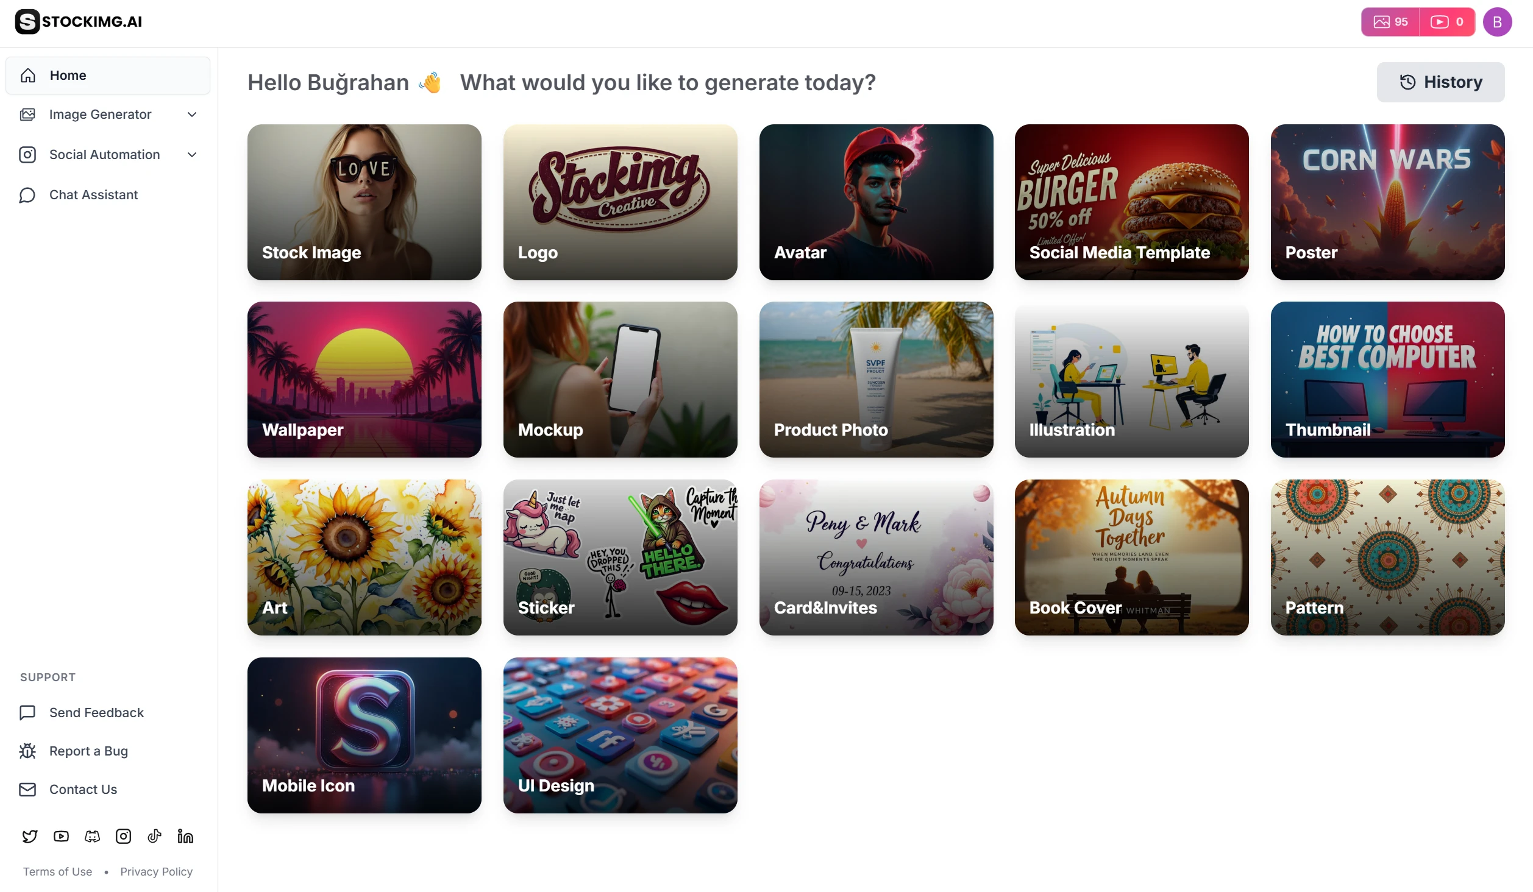Open the YouTube social link icon
This screenshot has height=892, width=1533.
pos(61,836)
